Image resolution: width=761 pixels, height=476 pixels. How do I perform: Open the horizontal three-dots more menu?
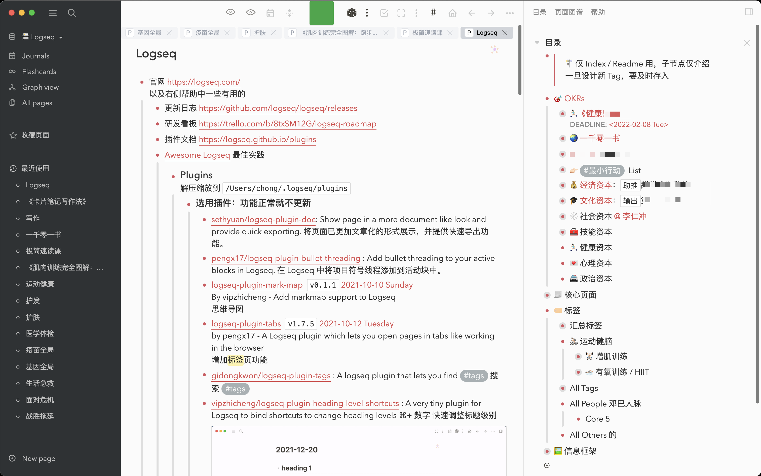[x=510, y=13]
